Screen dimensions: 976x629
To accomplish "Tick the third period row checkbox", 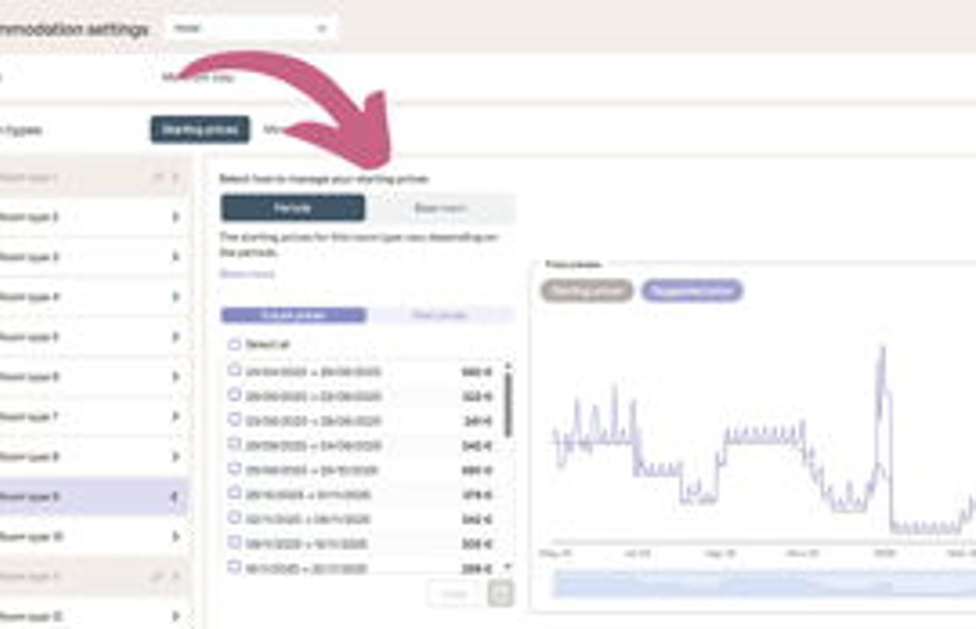I will click(x=234, y=419).
